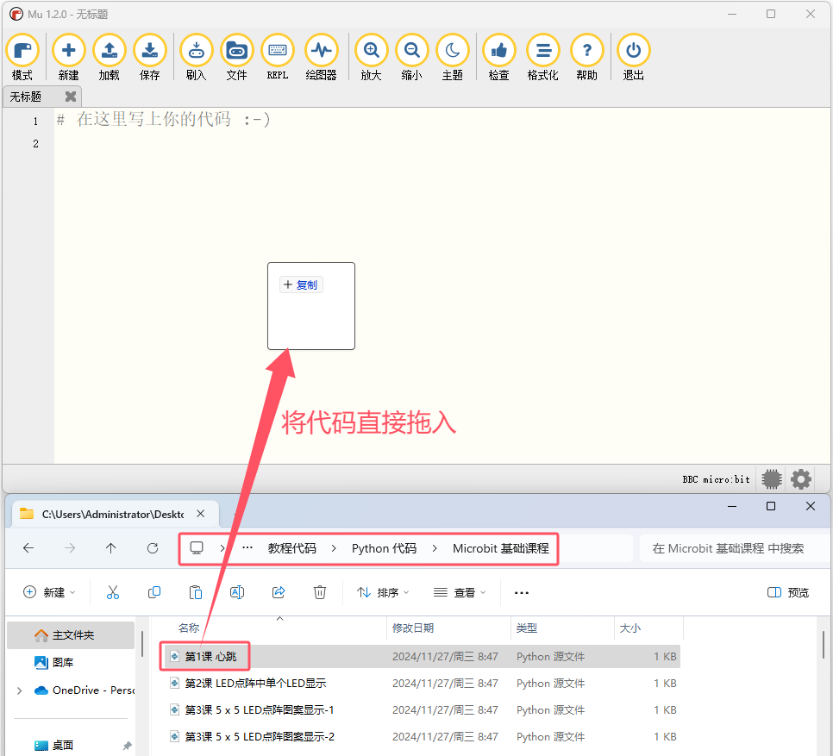Select 主文件夹 in navigation pane

click(x=71, y=635)
